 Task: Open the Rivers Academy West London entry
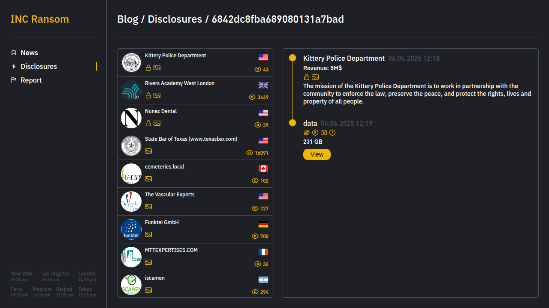tap(195, 90)
